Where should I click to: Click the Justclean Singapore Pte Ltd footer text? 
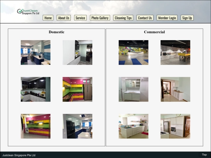(19, 155)
